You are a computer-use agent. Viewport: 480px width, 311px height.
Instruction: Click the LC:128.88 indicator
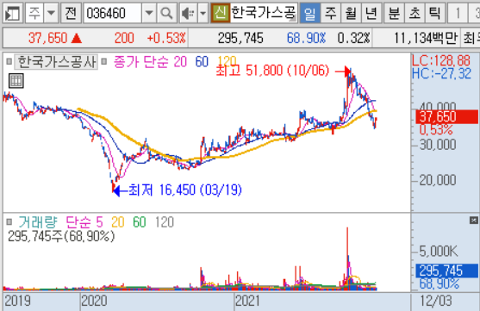(x=441, y=60)
